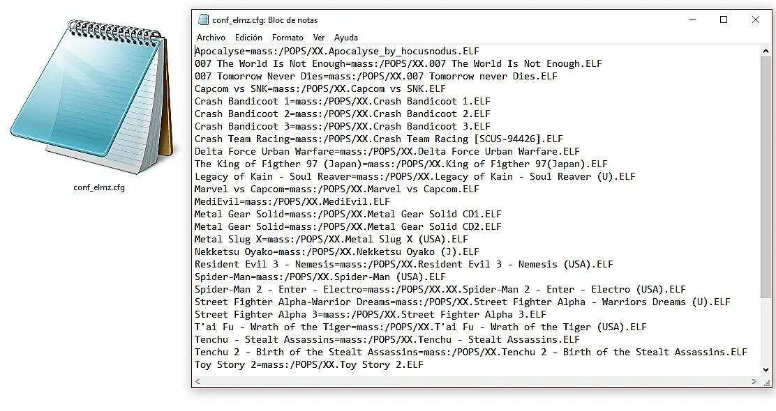The image size is (776, 411).
Task: Click the Legacy of Kain Soul Reaver line
Action: point(415,176)
